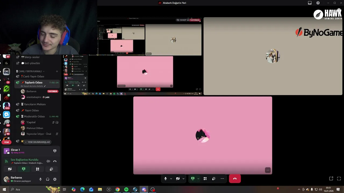
Task: Toggle camera in voice panel
Action: pyautogui.click(x=10, y=169)
